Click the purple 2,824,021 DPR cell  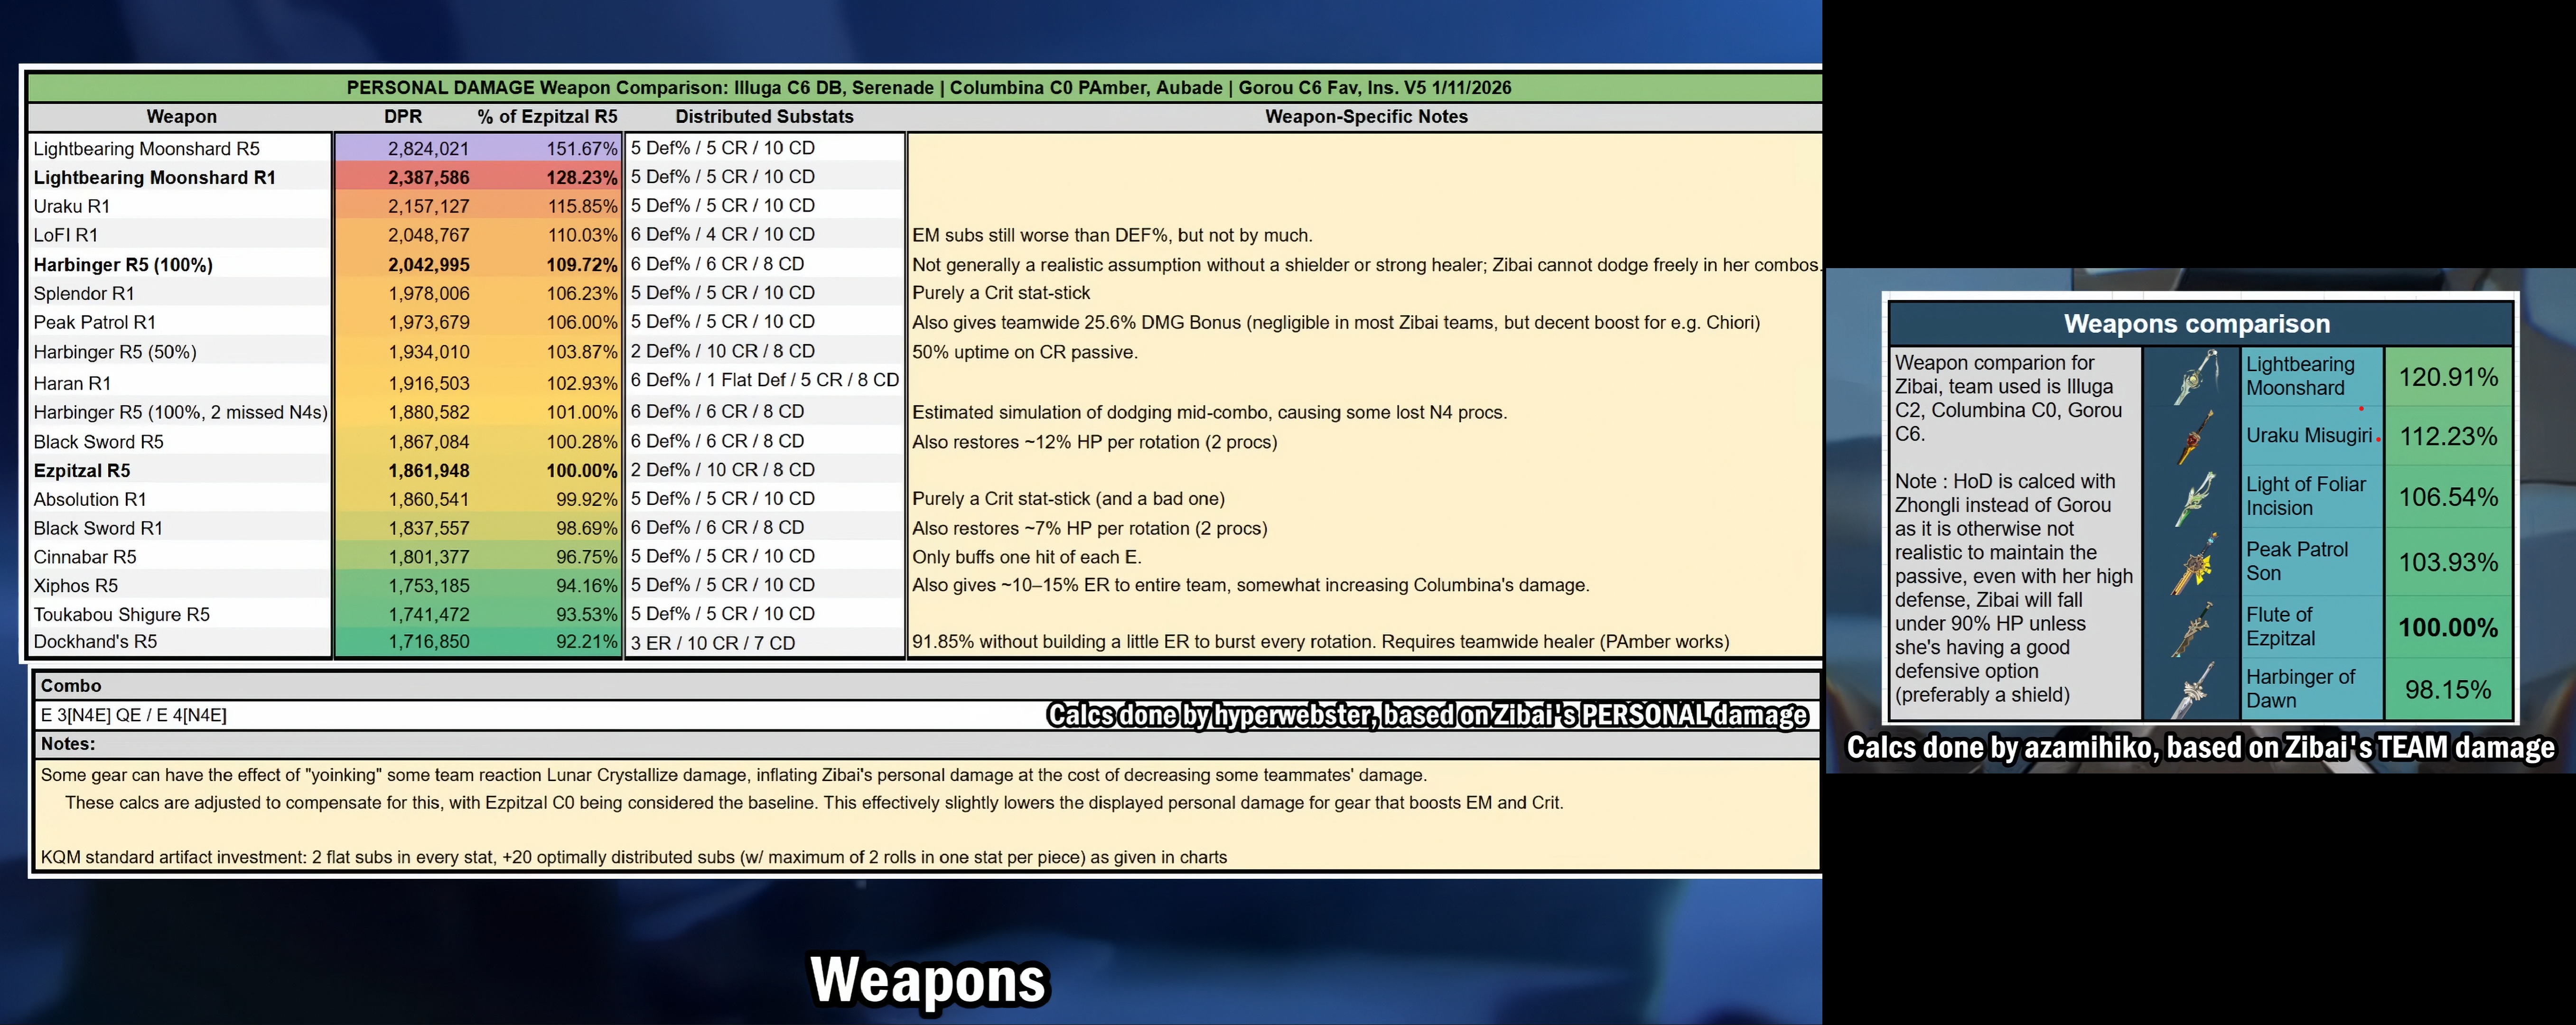pos(428,148)
